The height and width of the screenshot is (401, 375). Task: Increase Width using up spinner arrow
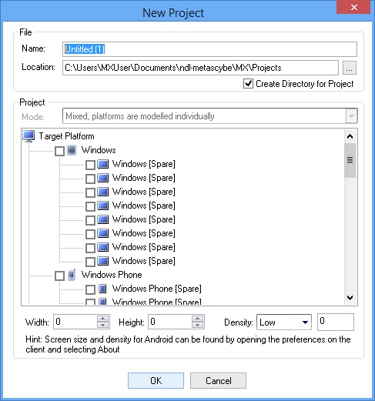(x=102, y=319)
